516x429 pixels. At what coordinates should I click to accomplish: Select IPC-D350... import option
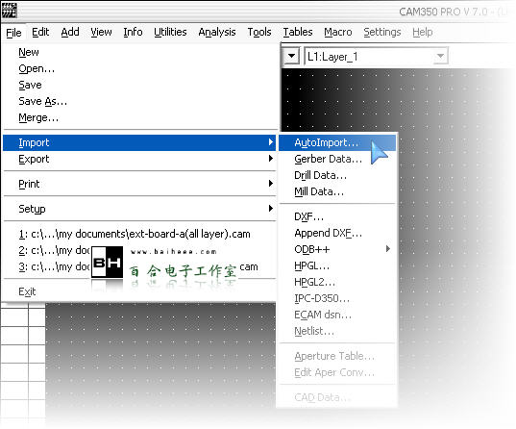337,298
